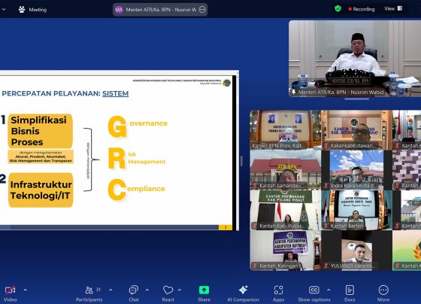Expand the React options caret

tap(180, 290)
